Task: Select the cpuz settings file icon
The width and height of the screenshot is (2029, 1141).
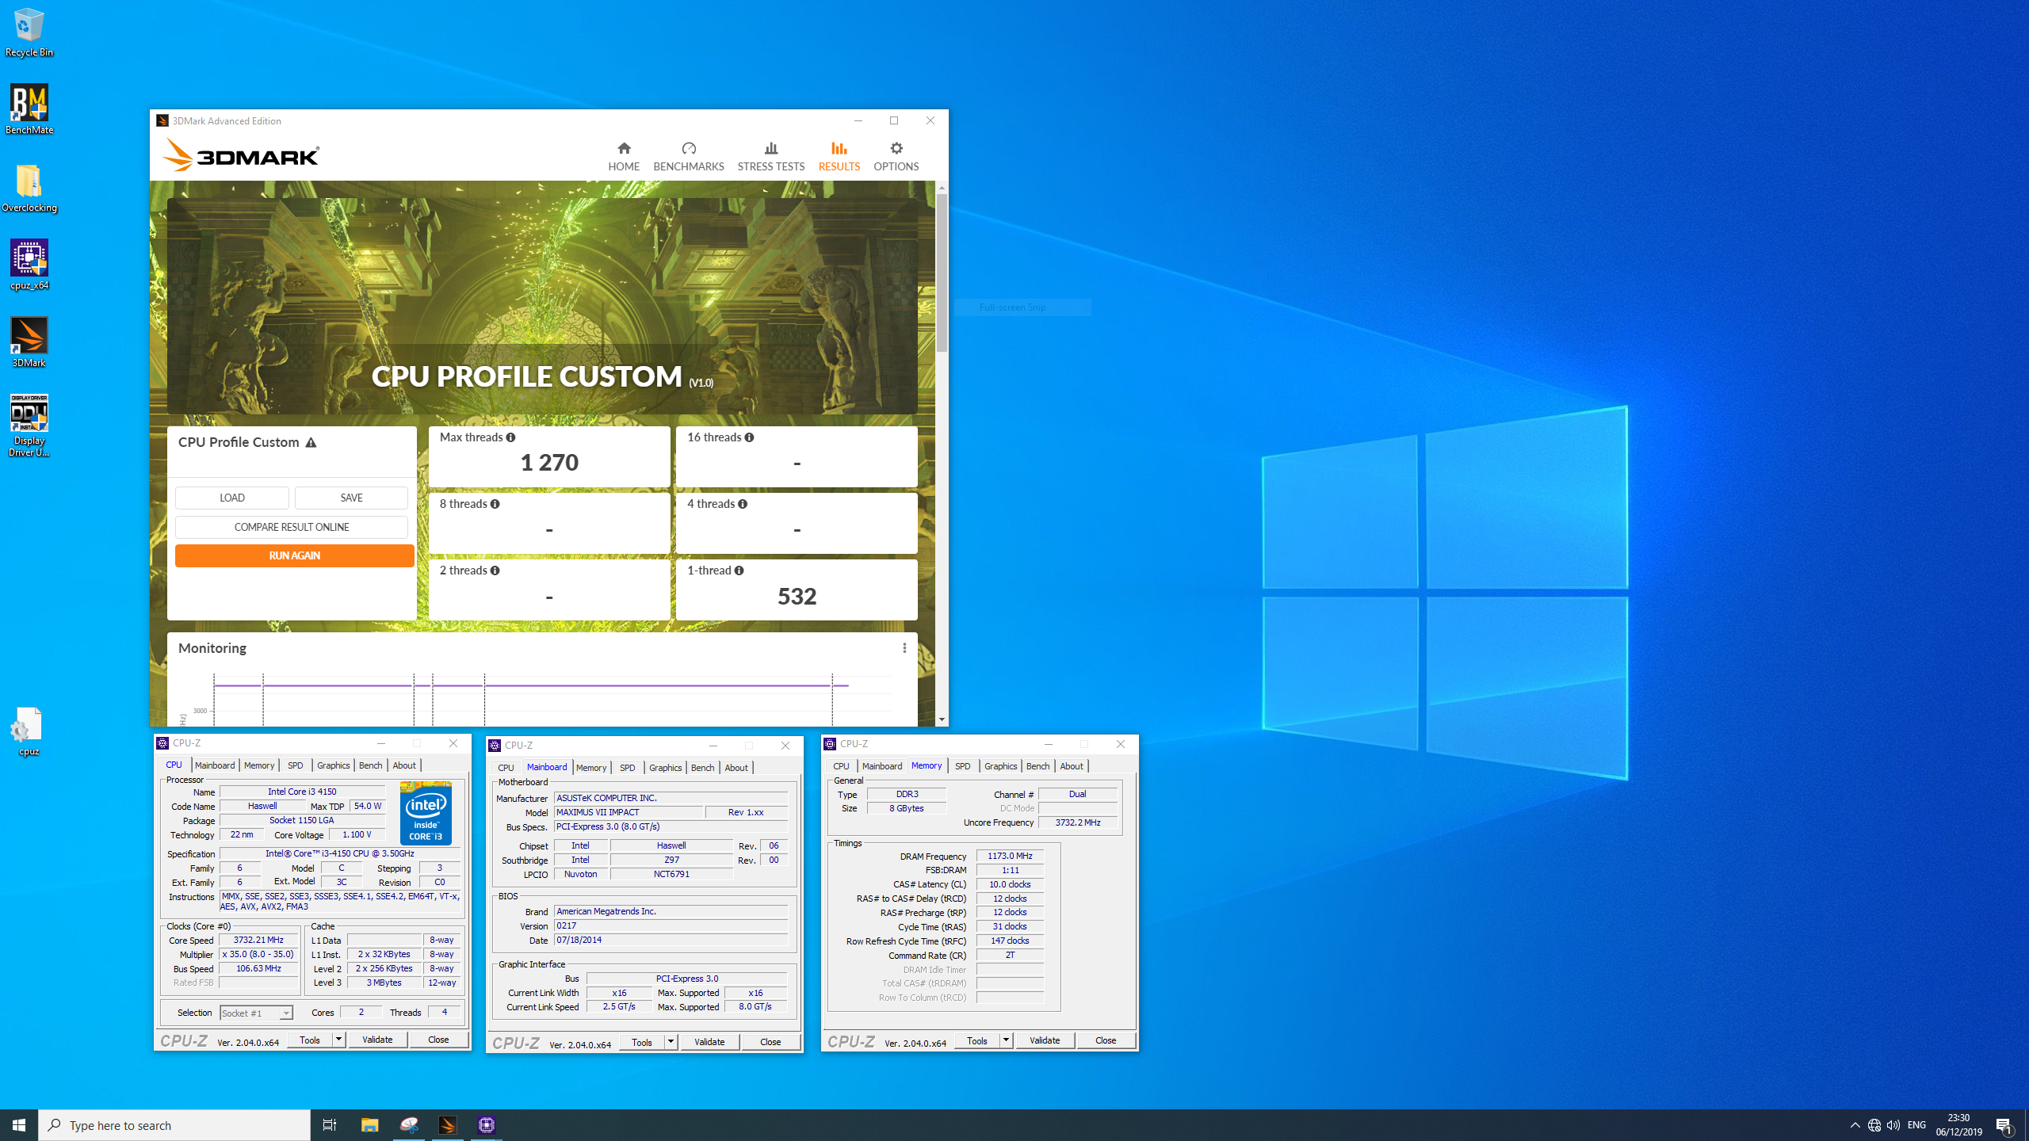Action: click(29, 731)
